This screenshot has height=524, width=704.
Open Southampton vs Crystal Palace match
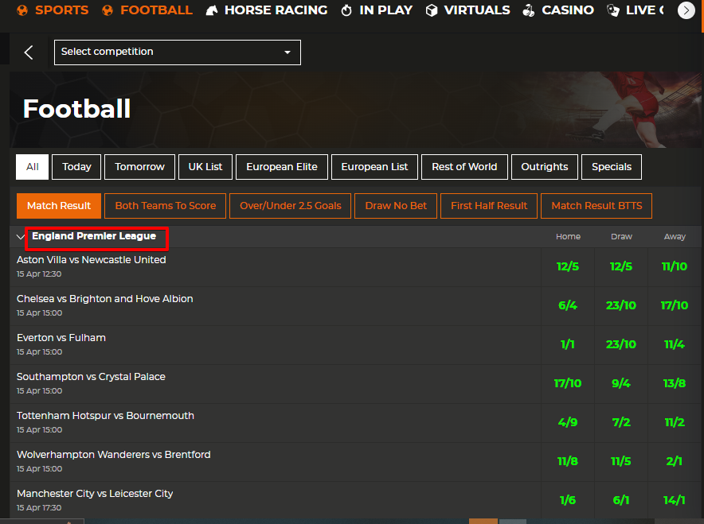tap(91, 377)
